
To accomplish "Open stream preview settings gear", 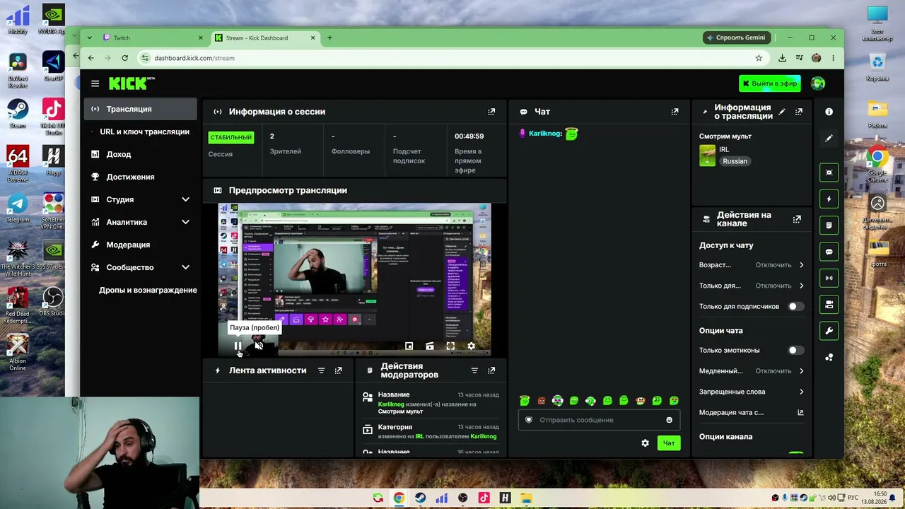I will click(472, 346).
